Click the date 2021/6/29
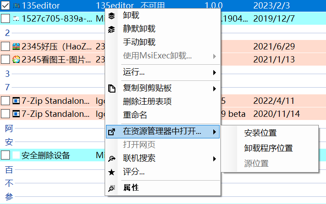This screenshot has height=204, width=326. pos(274,46)
